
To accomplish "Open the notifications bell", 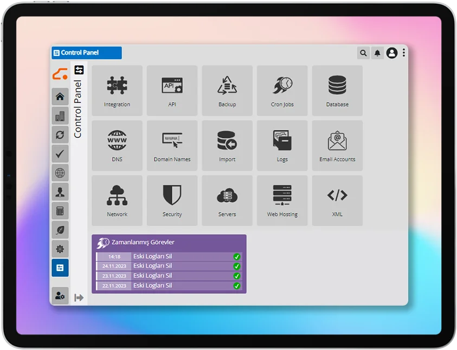I will coord(377,53).
